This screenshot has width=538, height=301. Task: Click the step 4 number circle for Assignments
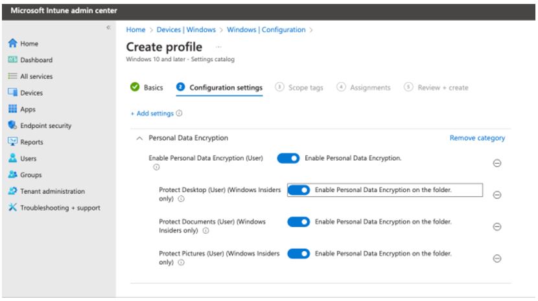coord(341,87)
